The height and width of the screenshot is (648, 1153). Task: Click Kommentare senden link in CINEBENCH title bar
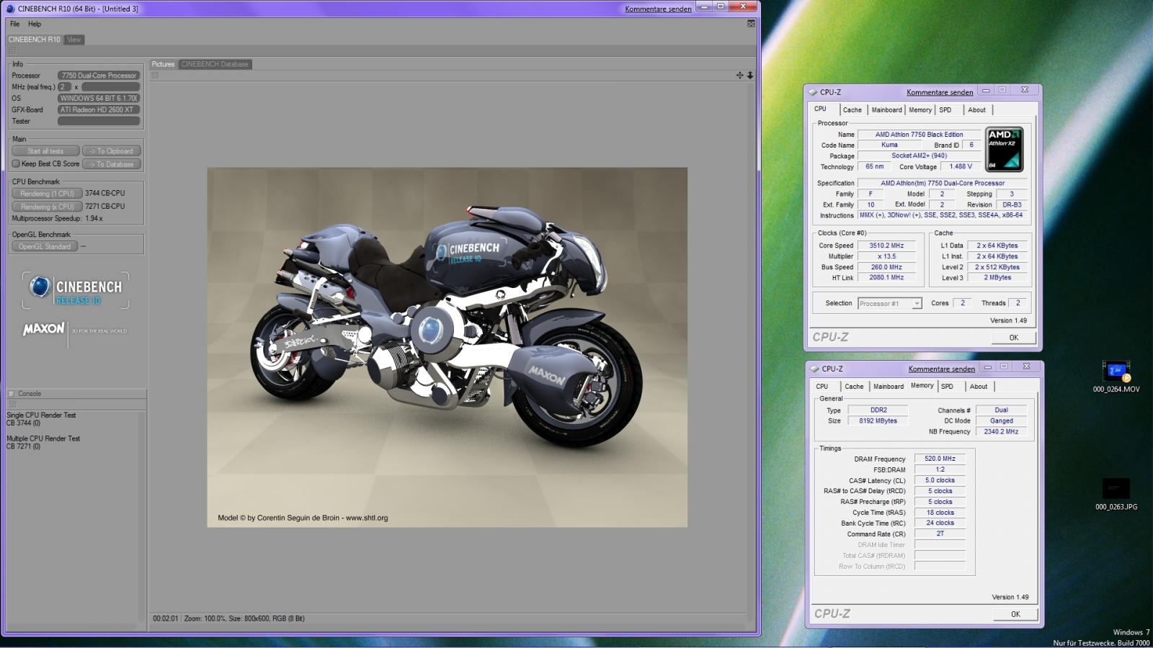[x=658, y=9]
